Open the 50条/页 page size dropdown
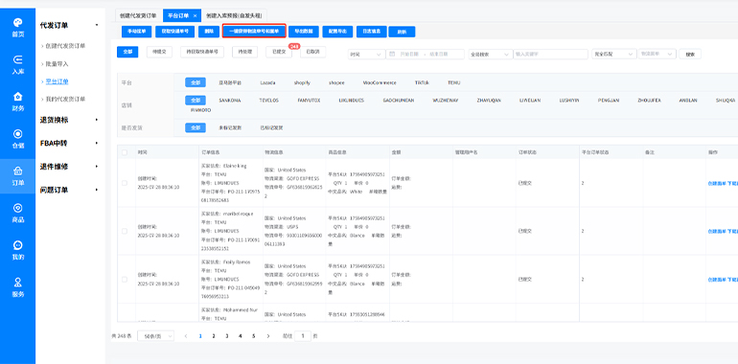 tap(156, 336)
